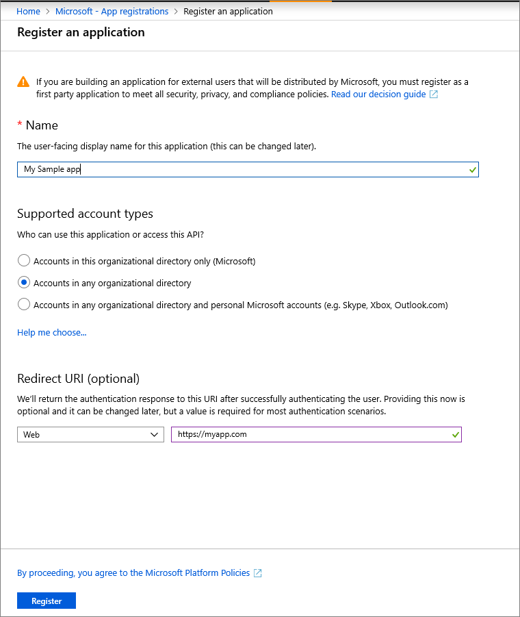This screenshot has width=520, height=617.
Task: Choose organizational and personal Microsoft accounts option
Action: (24, 305)
